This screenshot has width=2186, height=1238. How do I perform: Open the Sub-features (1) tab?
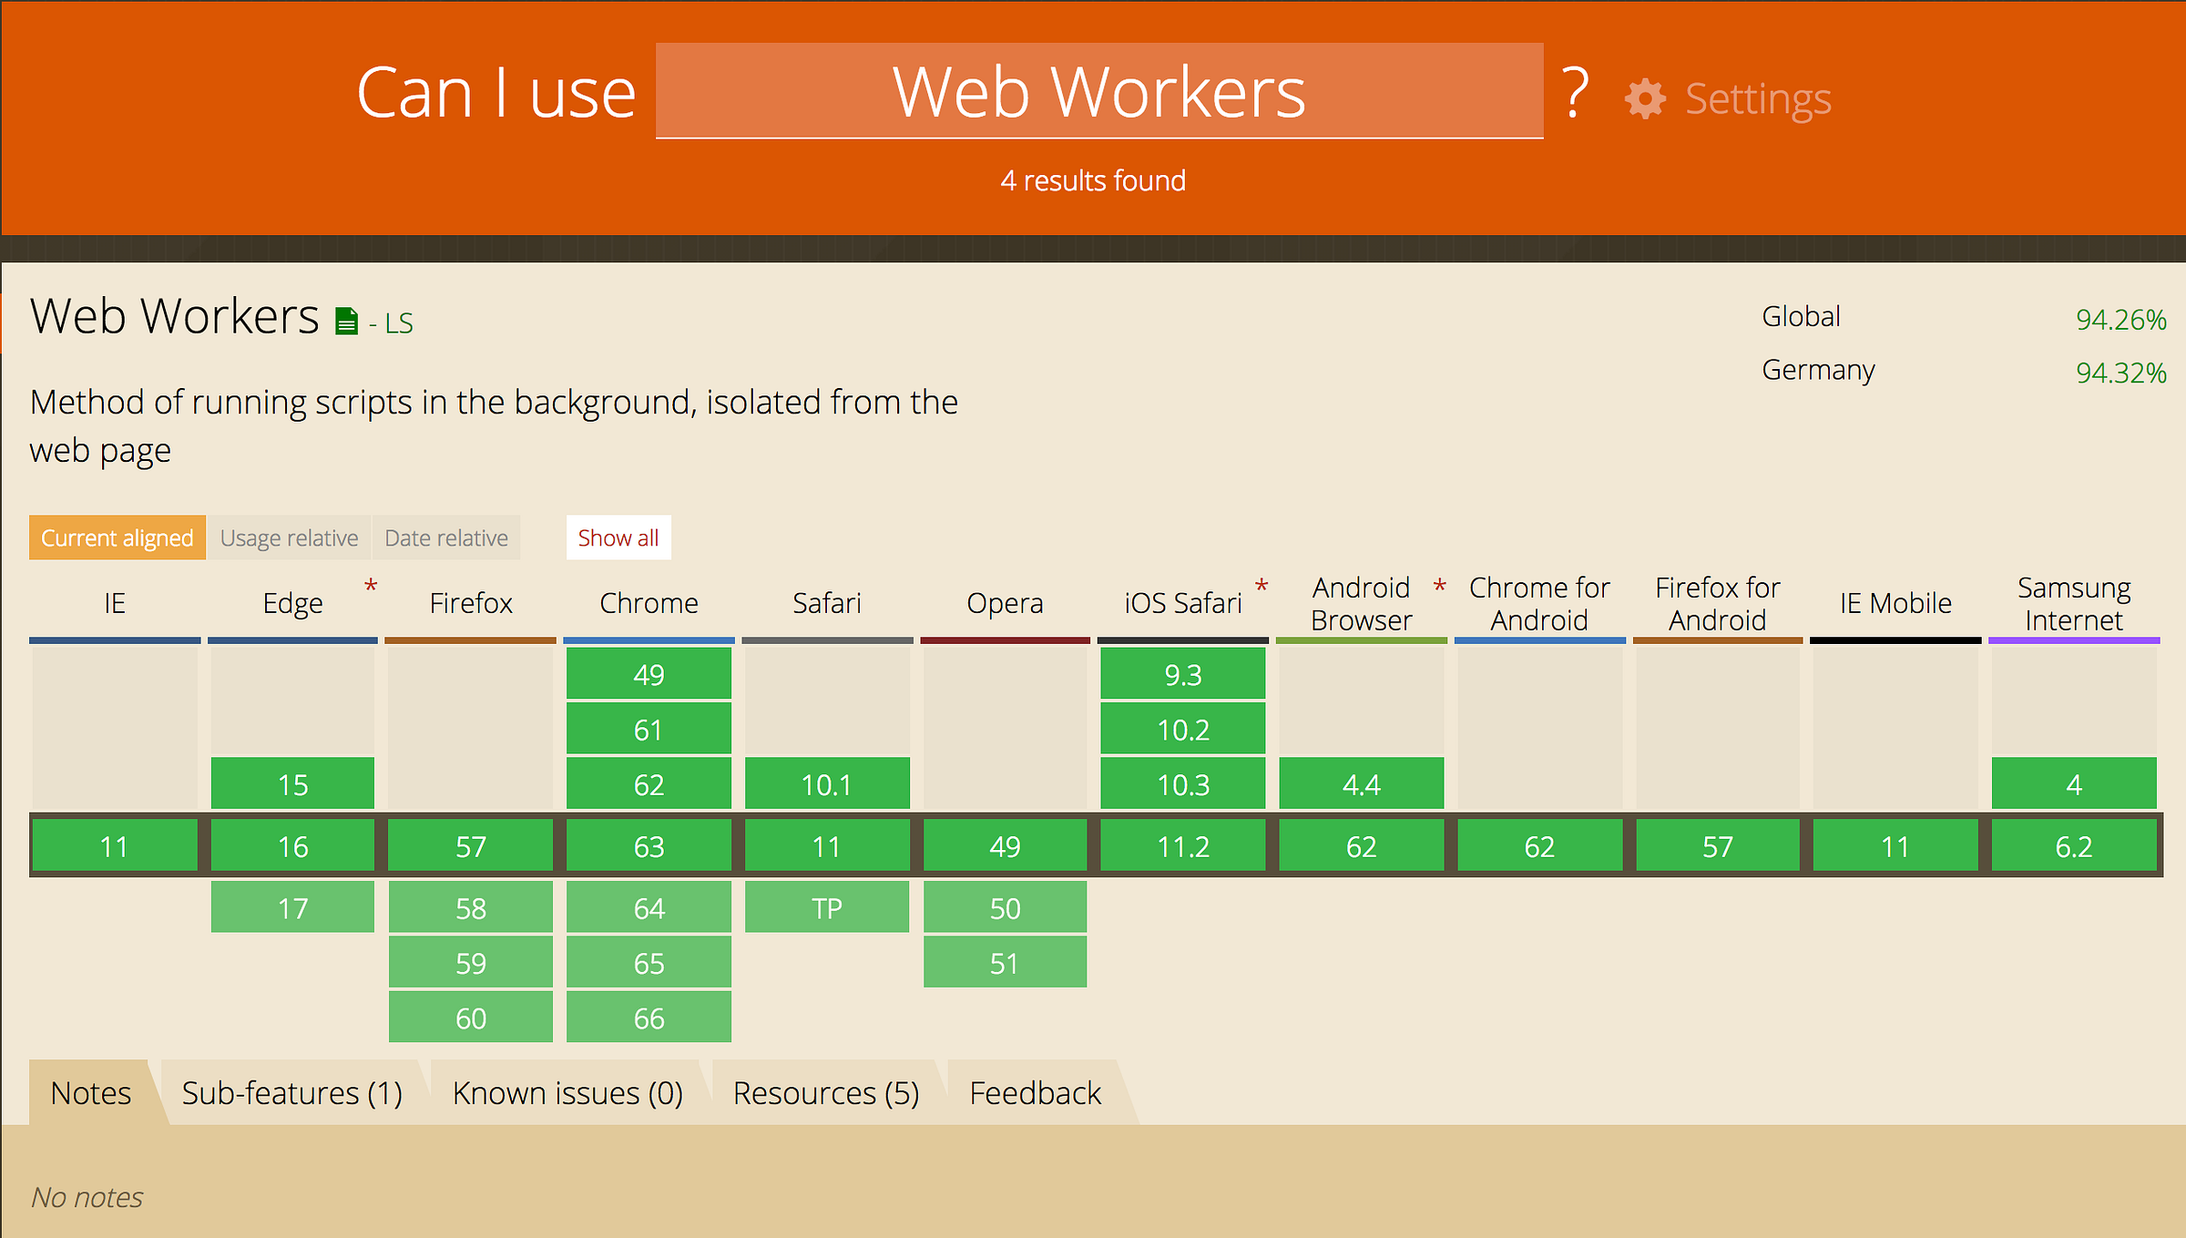coord(291,1092)
